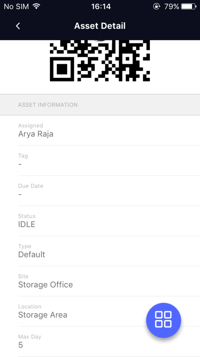Tap the battery indicator
Image resolution: width=200 pixels, height=357 pixels.
coord(189,6)
